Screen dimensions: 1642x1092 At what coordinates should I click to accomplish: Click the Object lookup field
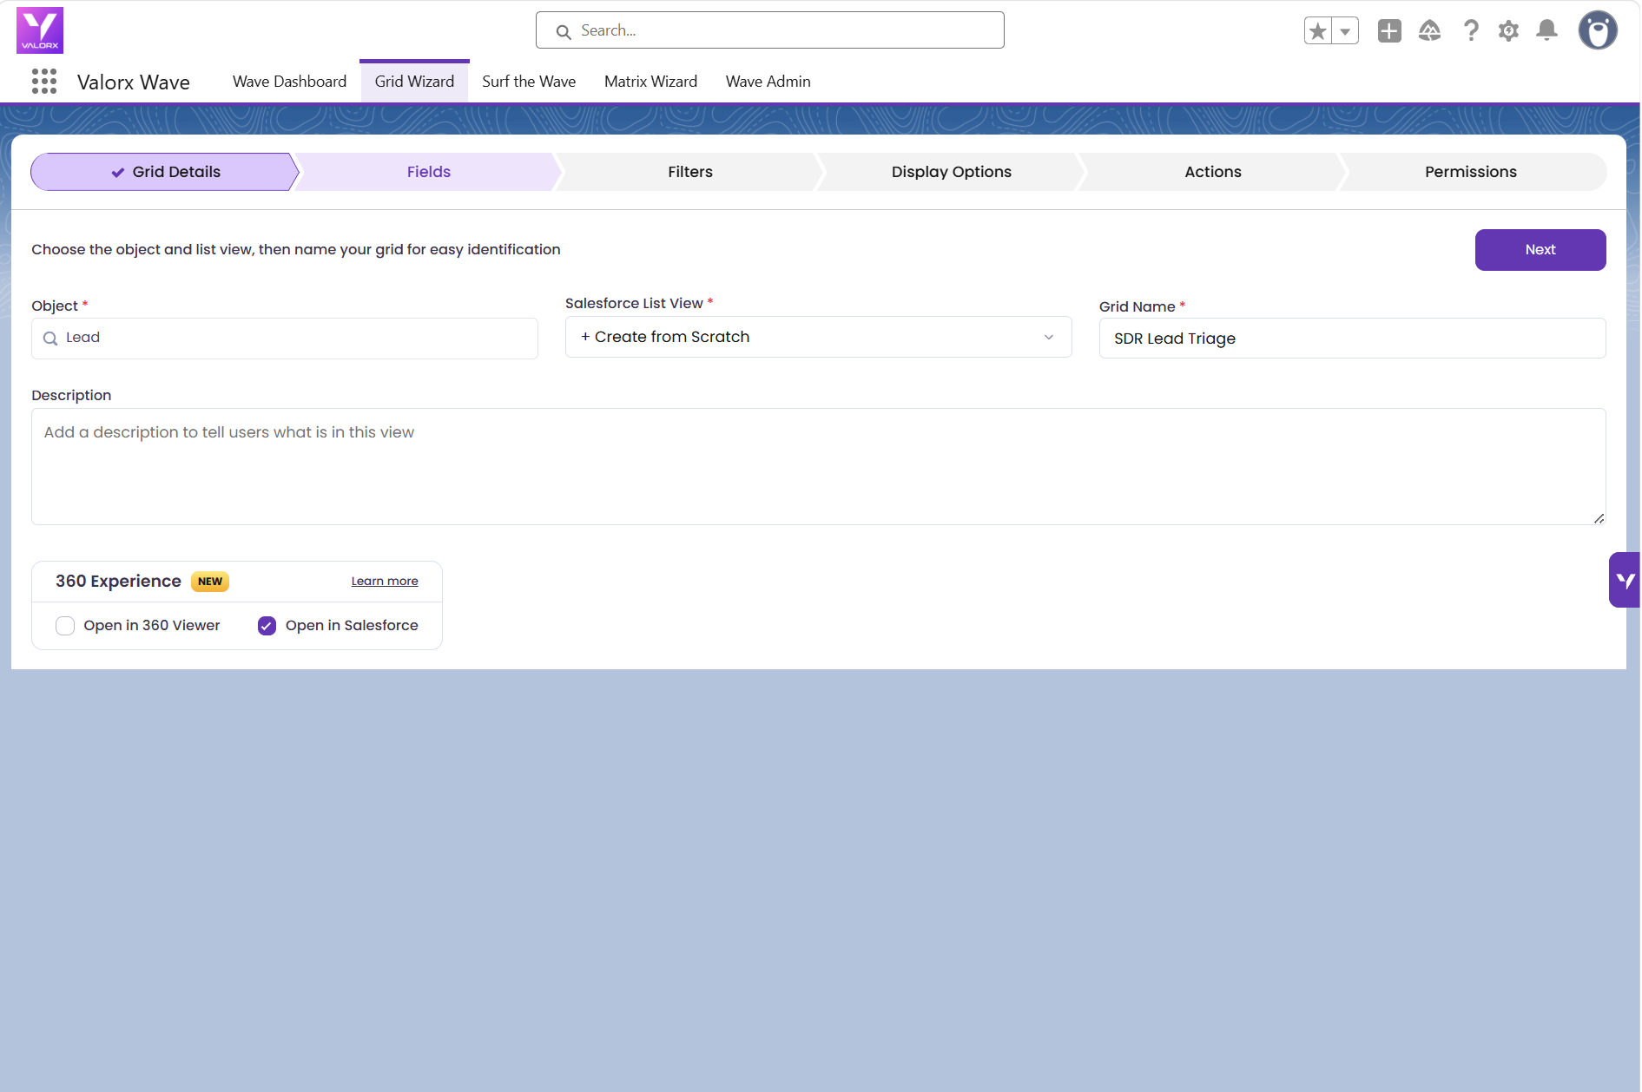285,339
